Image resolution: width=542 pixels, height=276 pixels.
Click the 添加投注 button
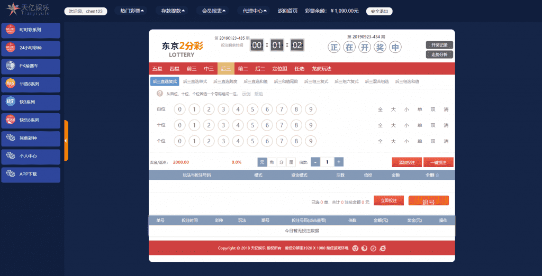coord(406,162)
